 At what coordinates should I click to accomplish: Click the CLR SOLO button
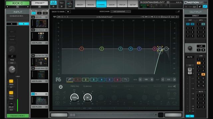click(x=53, y=3)
